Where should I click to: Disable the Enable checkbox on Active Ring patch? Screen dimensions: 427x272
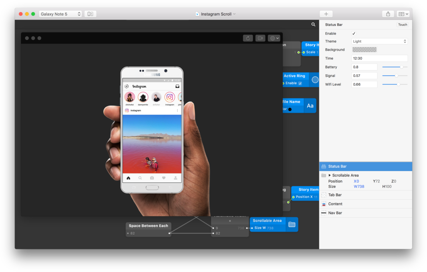tap(300, 83)
